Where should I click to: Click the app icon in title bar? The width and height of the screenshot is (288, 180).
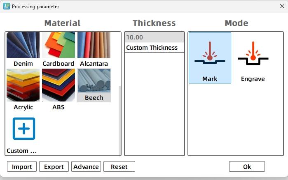click(6, 6)
